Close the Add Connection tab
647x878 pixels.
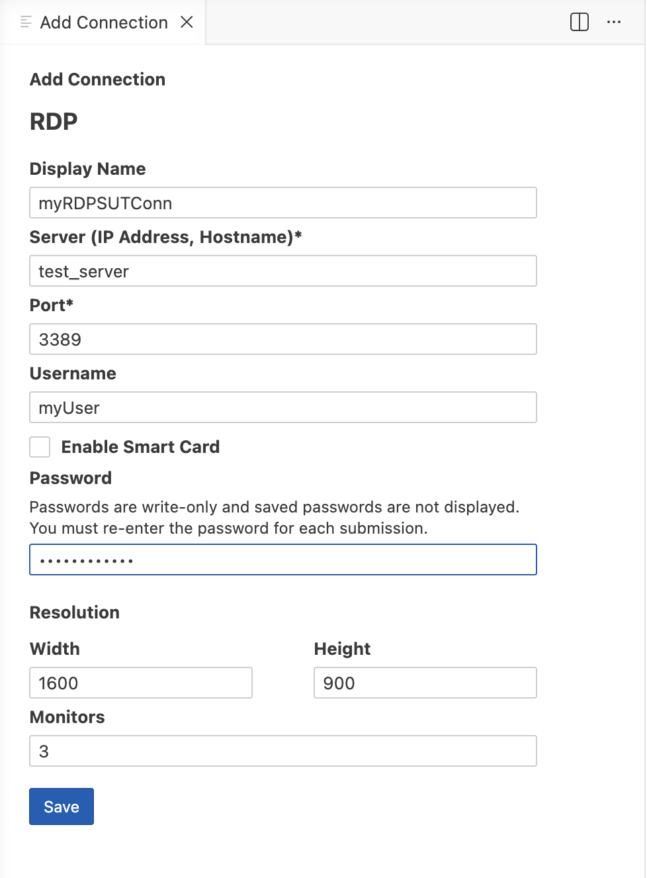click(187, 22)
